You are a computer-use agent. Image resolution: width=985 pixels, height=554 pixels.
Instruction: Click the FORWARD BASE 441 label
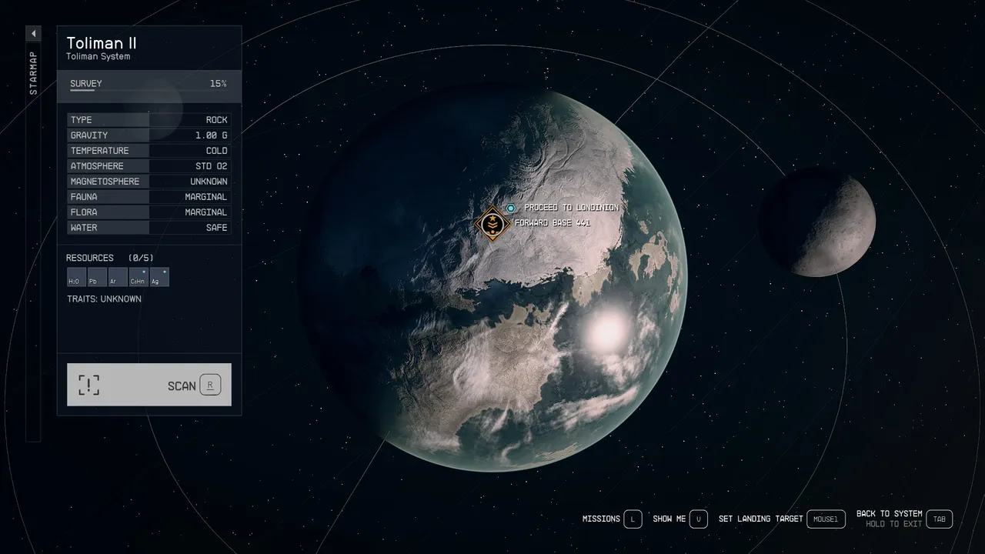(x=553, y=223)
